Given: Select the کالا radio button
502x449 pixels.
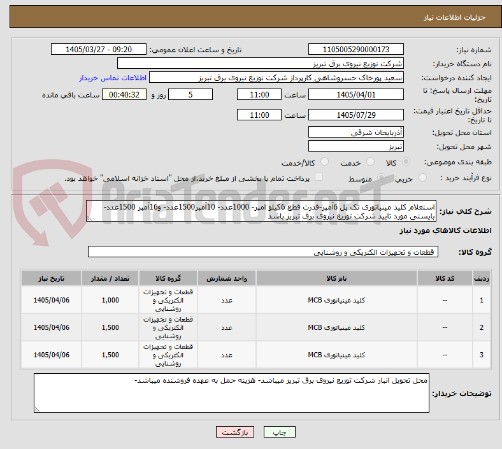Looking at the screenshot, I should pyautogui.click(x=406, y=162).
